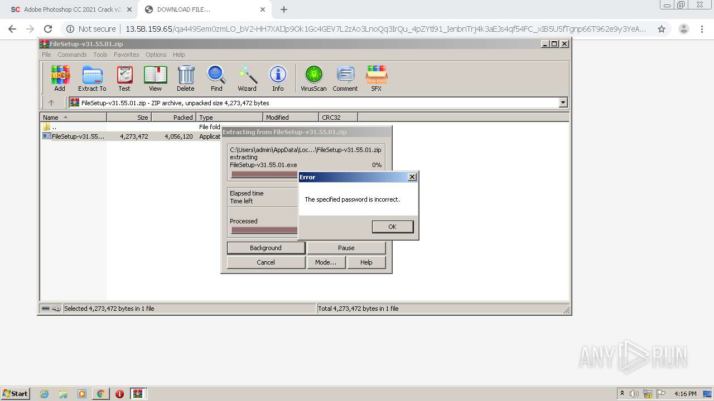
Task: Go up one folder level arrow
Action: 51,102
